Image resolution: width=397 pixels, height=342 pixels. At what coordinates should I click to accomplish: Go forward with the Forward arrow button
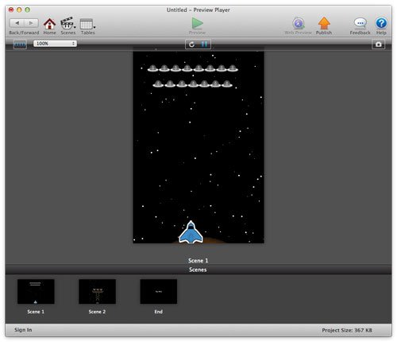coord(31,23)
